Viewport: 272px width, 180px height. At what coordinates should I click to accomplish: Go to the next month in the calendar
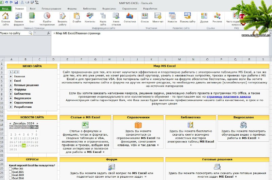point(37,123)
